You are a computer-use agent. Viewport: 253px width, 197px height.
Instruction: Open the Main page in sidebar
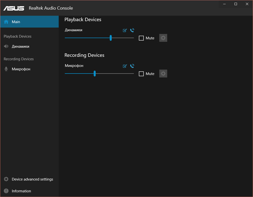tap(16, 22)
